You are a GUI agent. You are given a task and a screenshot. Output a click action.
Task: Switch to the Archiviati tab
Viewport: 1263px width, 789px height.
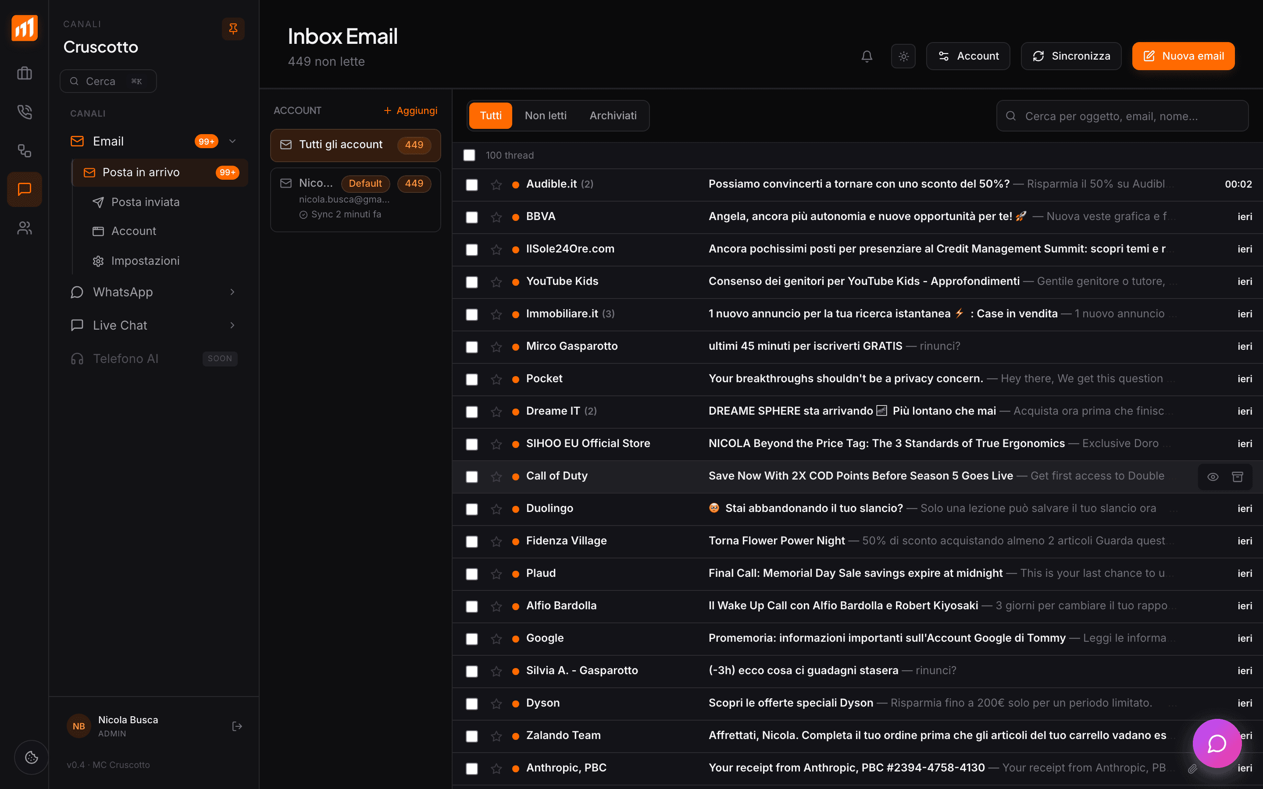(x=613, y=115)
